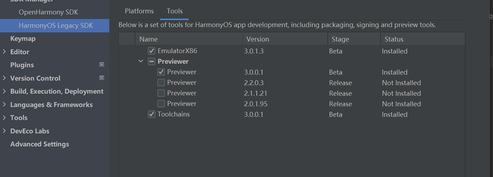Toggle the Previewer group checkbox

152,62
